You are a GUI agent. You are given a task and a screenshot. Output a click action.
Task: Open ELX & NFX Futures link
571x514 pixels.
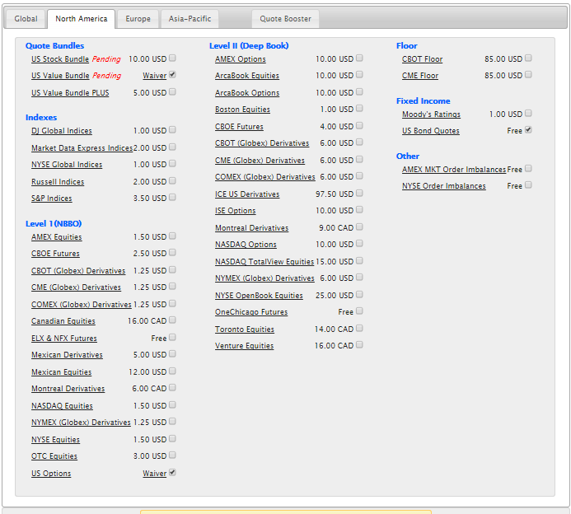[64, 339]
